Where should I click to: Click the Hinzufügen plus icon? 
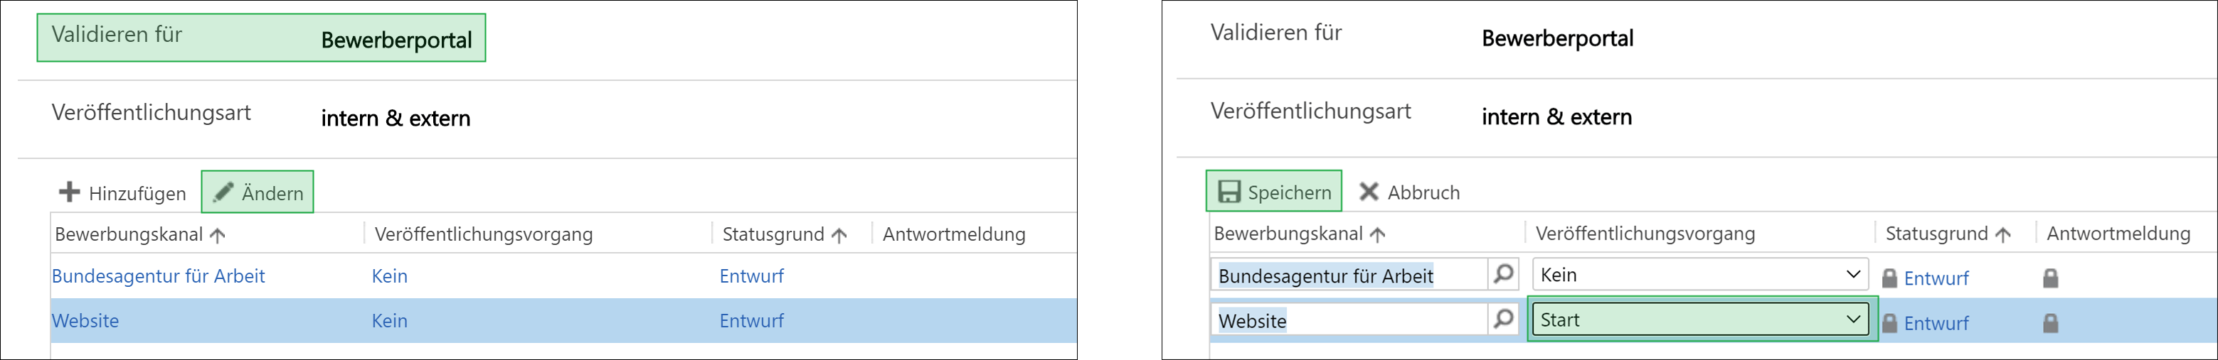pyautogui.click(x=69, y=192)
